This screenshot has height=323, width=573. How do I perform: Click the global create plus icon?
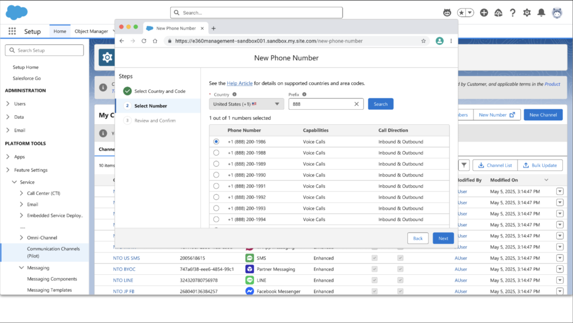coord(484,12)
